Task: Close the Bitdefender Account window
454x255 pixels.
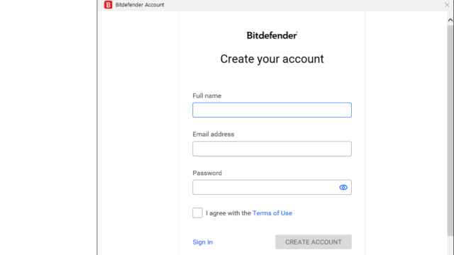Action: tap(447, 5)
